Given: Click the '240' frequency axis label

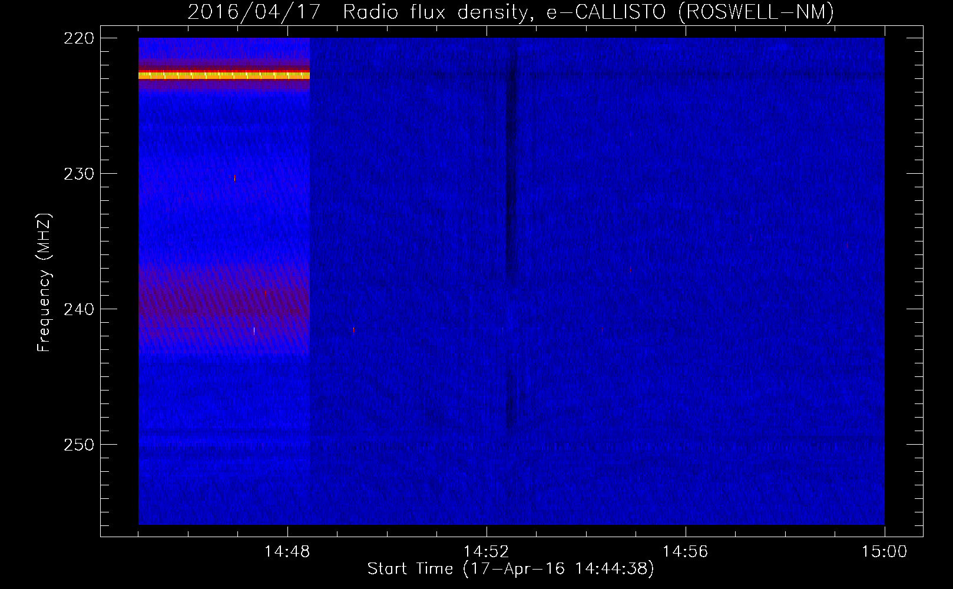Looking at the screenshot, I should [79, 309].
